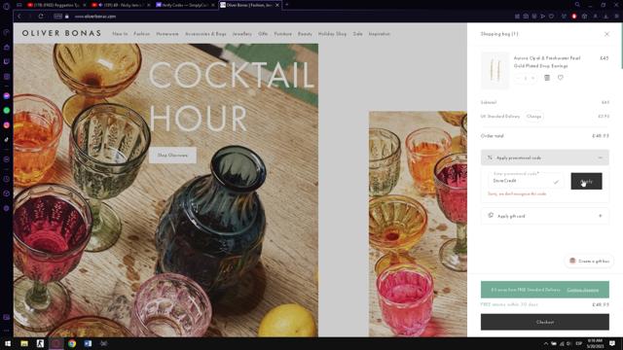Open the Inspiration menu
The image size is (623, 350).
(x=380, y=34)
